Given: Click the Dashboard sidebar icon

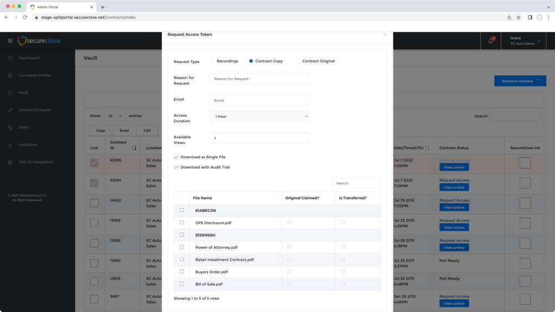Looking at the screenshot, I should 10,58.
